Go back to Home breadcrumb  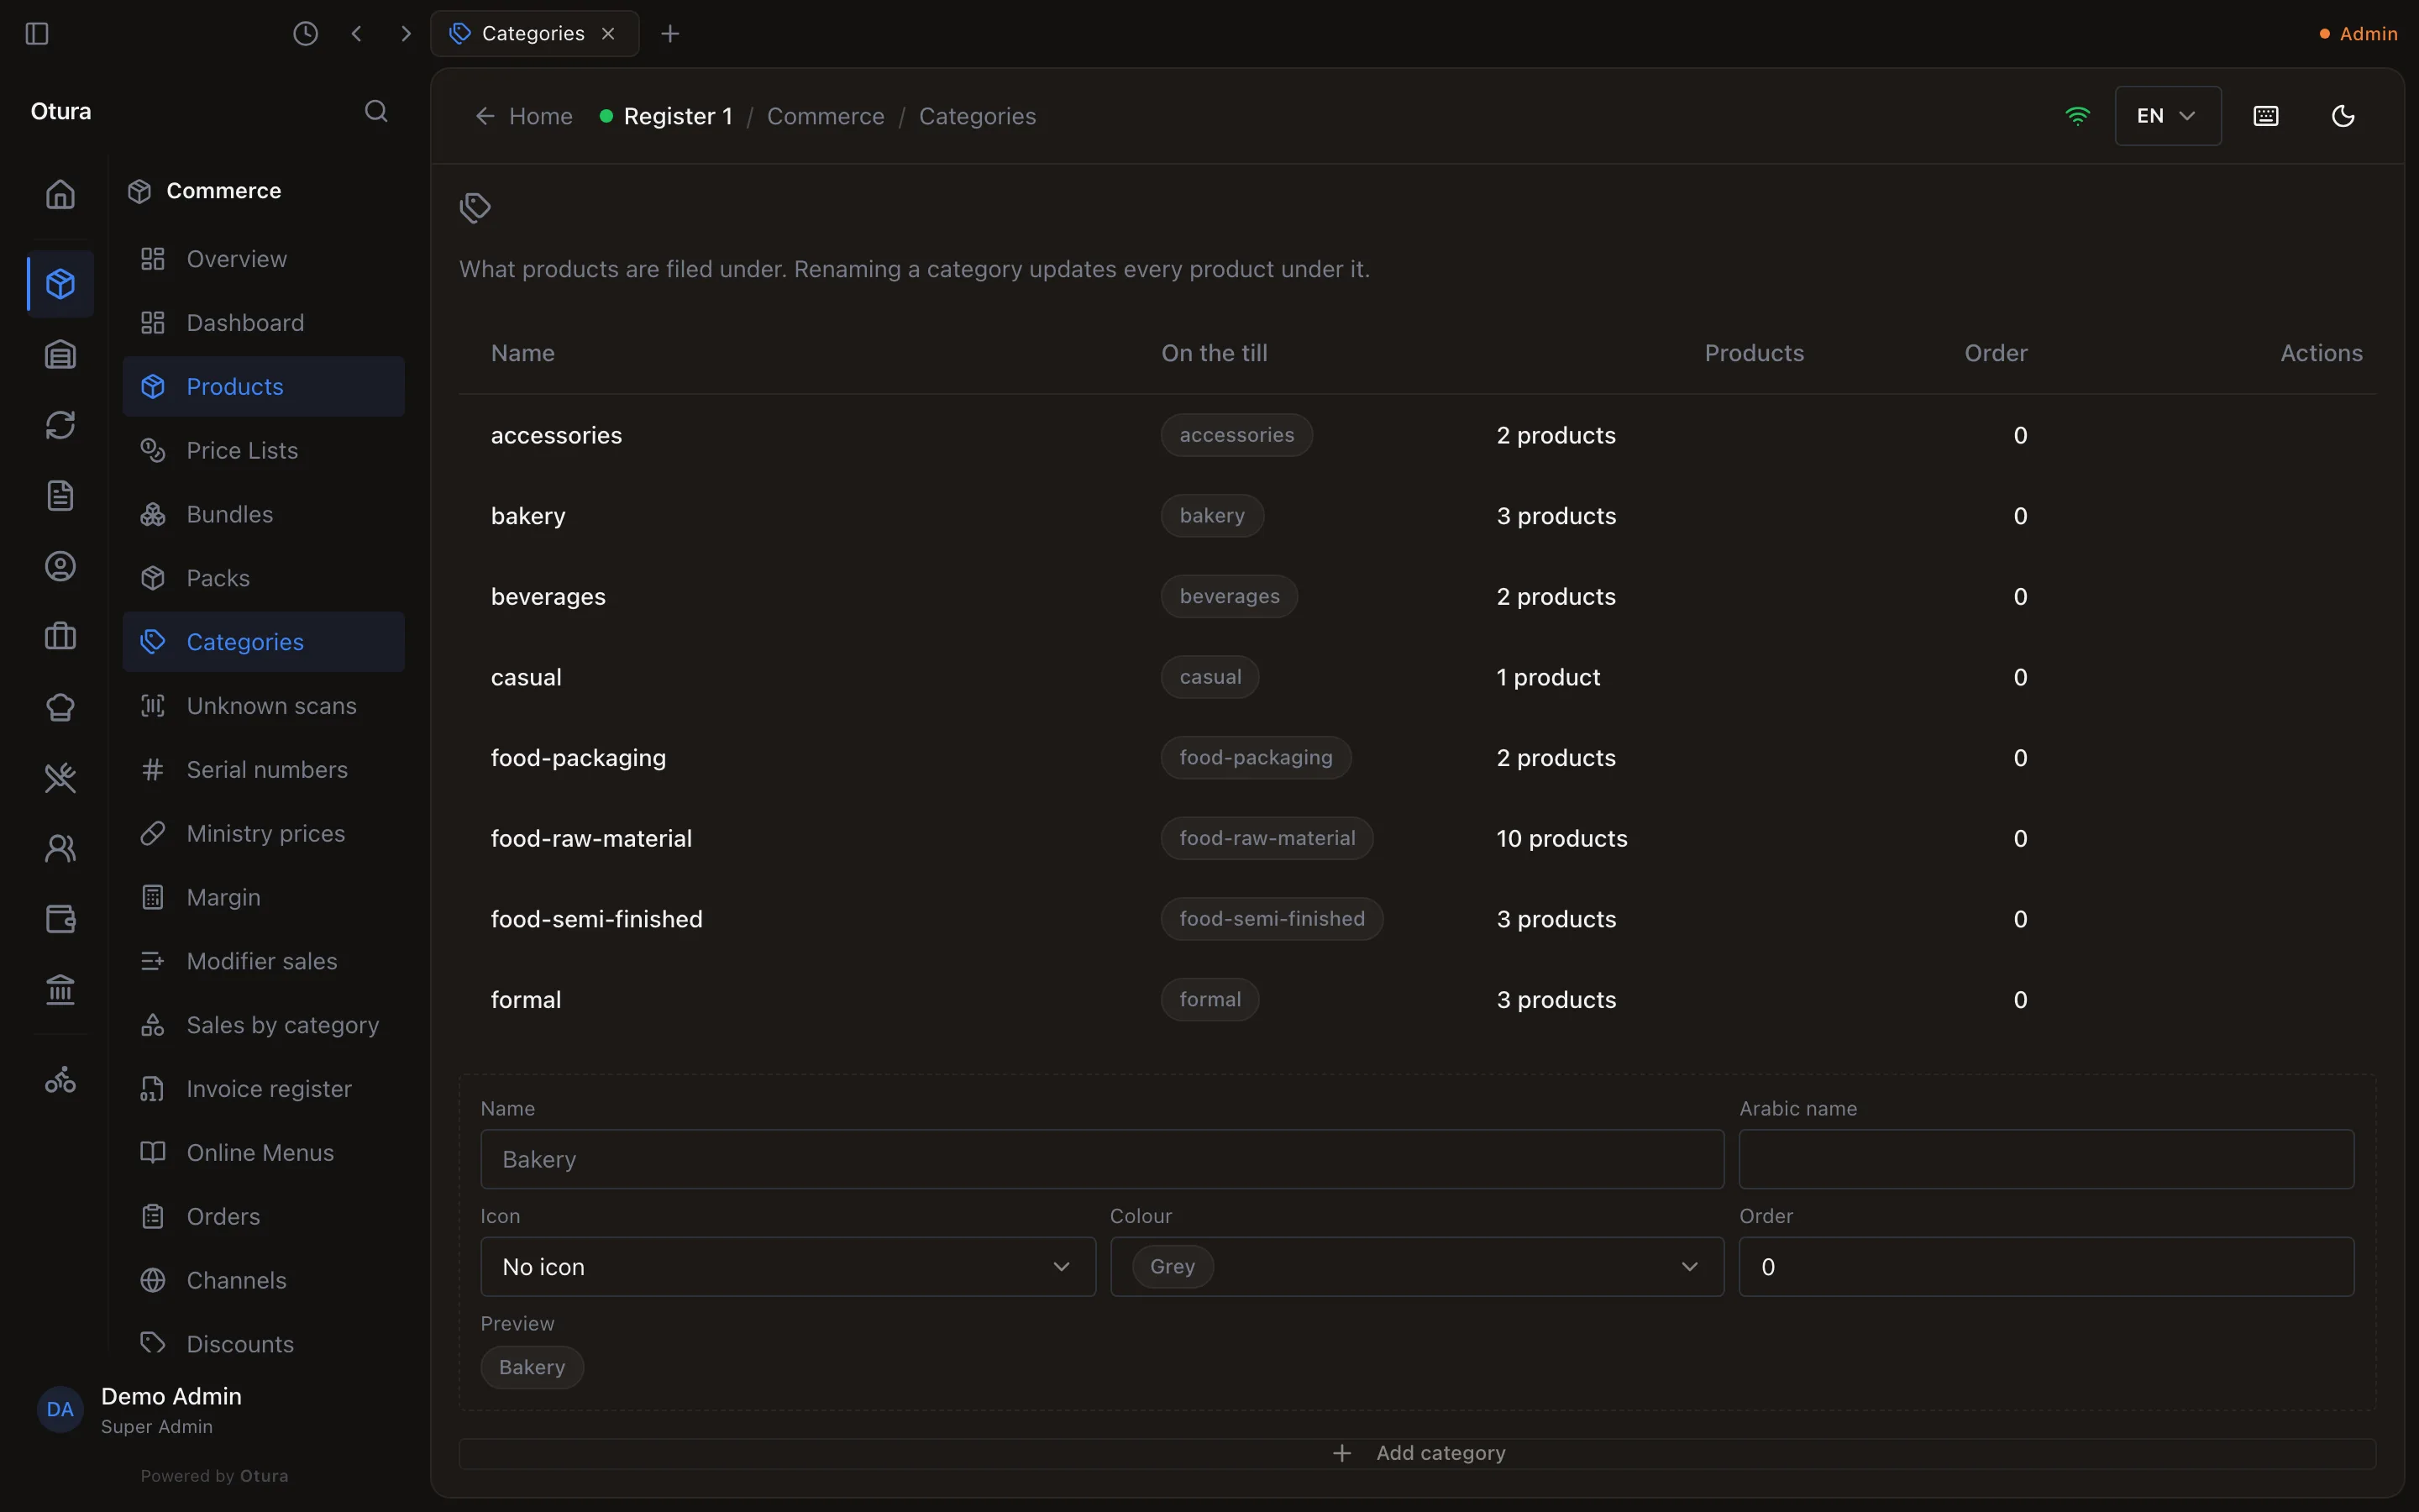(x=524, y=116)
